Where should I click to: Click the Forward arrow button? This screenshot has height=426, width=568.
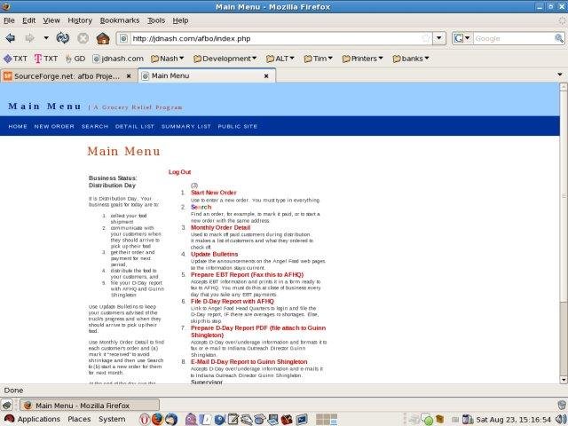point(29,38)
